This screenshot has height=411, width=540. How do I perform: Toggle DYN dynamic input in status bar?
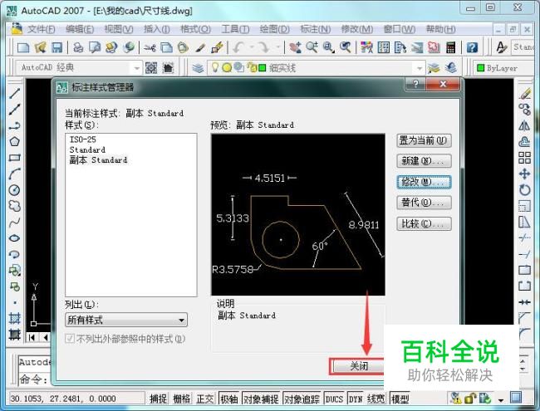point(356,399)
